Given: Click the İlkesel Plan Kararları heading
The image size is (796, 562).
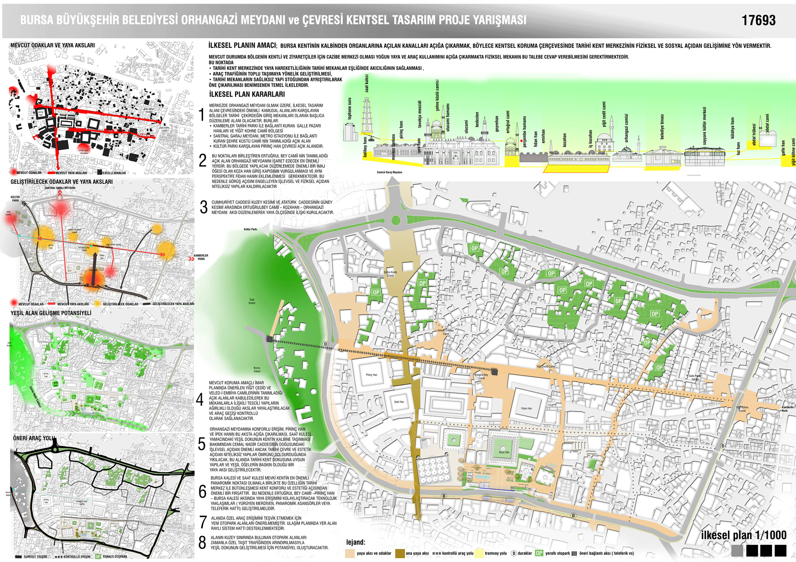Looking at the screenshot, I should 247,94.
